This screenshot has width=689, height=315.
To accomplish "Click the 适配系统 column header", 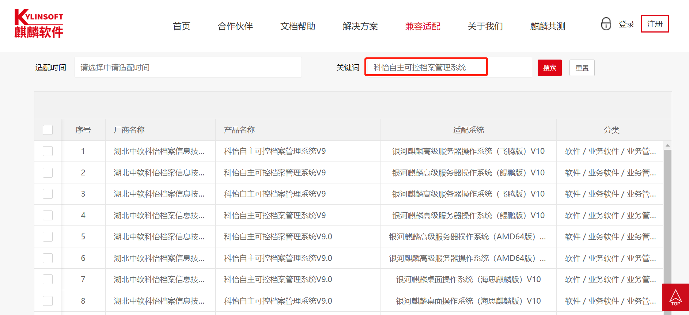I will click(x=469, y=130).
